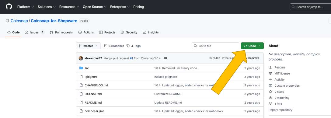Screen dimensions: 331x118
Task: Open the .gitignore file
Action: coord(91,77)
